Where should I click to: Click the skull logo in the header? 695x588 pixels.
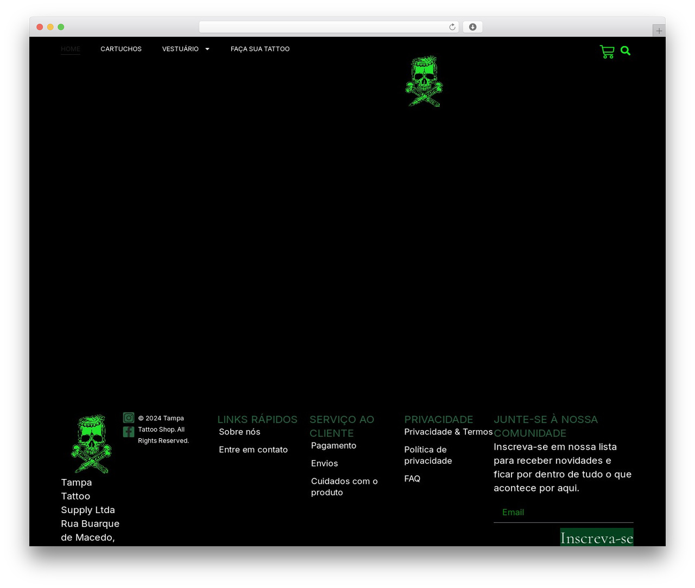click(424, 81)
